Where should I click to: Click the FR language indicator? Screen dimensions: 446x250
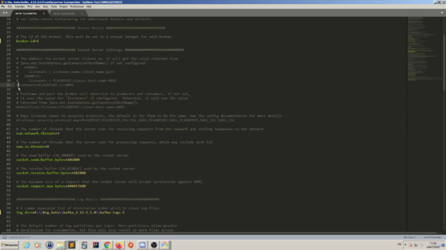[399, 244]
